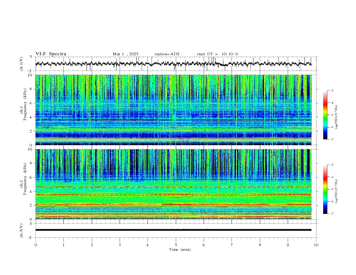
Task: Click the ch.2 color scale bar
Action: point(325,189)
